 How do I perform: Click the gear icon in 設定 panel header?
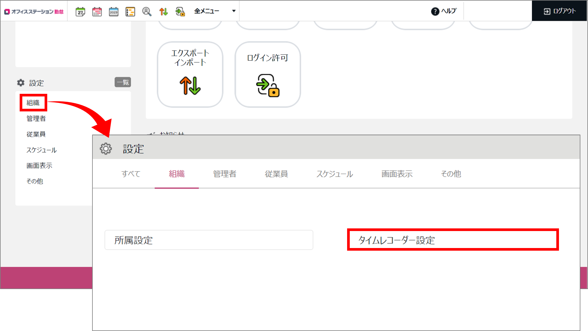tap(106, 149)
